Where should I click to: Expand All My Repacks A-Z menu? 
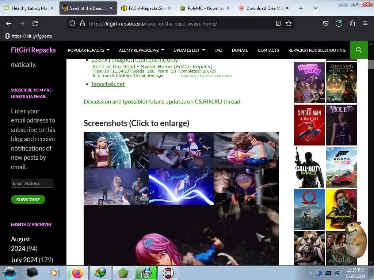(141, 50)
